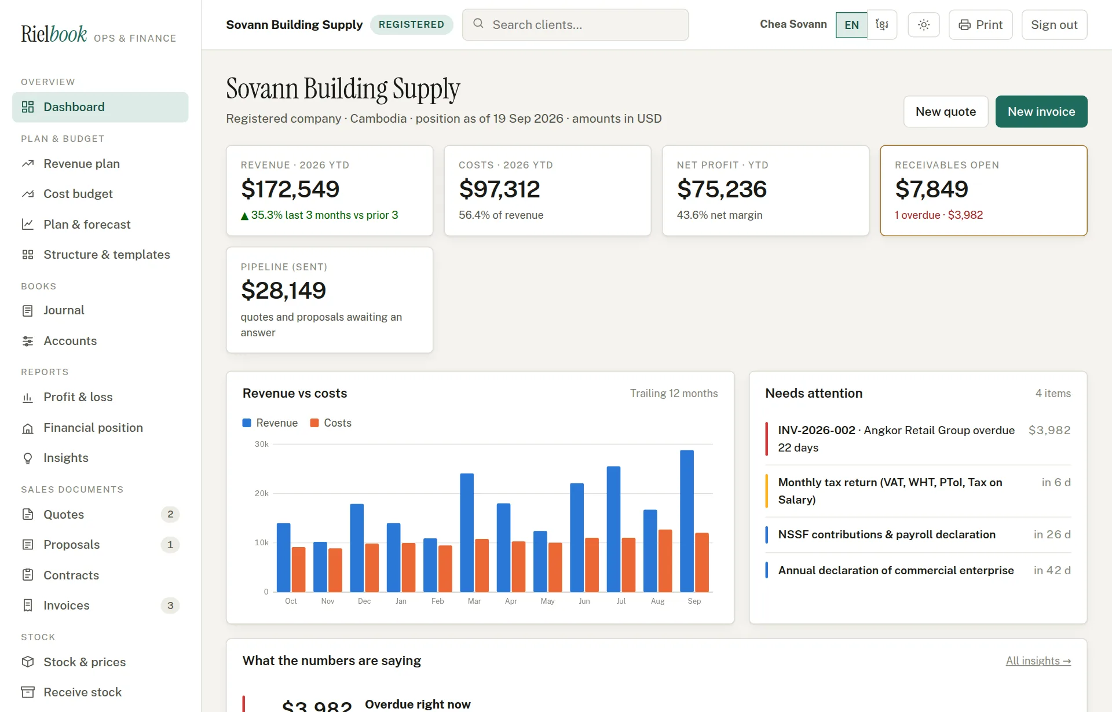
Task: Click the Quotes document icon
Action: (28, 515)
